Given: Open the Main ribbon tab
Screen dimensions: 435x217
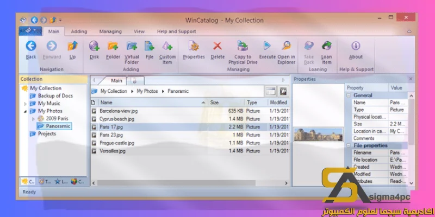Looking at the screenshot, I should tap(54, 31).
